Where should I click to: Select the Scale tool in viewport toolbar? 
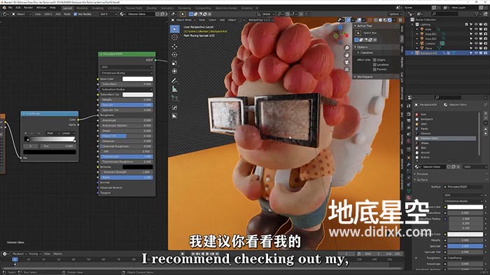tap(175, 64)
